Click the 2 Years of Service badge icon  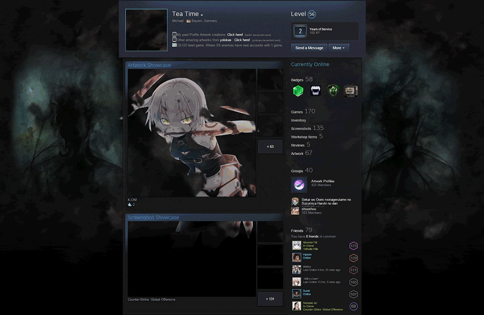(300, 31)
